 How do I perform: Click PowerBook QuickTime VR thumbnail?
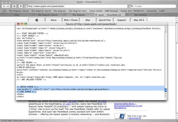(120, 116)
